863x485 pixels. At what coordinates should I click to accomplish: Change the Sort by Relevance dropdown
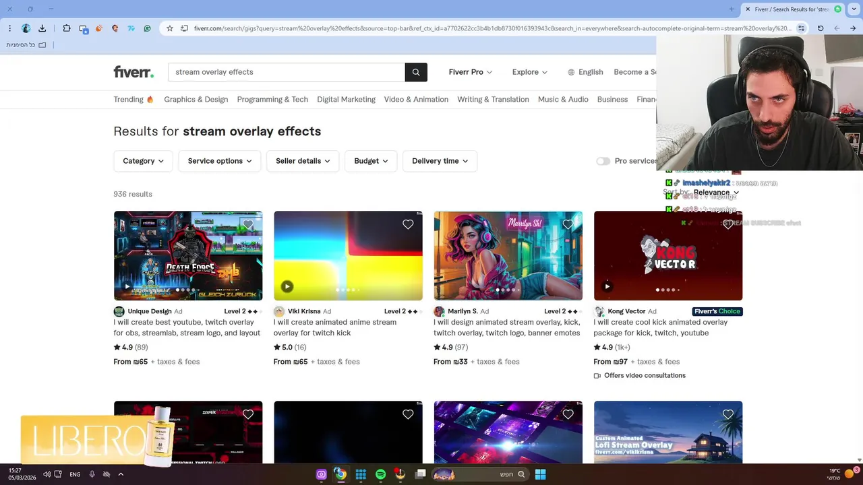pos(716,193)
